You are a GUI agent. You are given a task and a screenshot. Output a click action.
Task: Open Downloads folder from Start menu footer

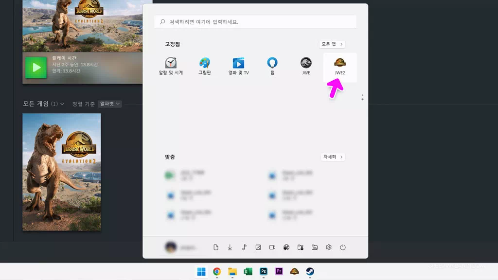[x=230, y=247]
